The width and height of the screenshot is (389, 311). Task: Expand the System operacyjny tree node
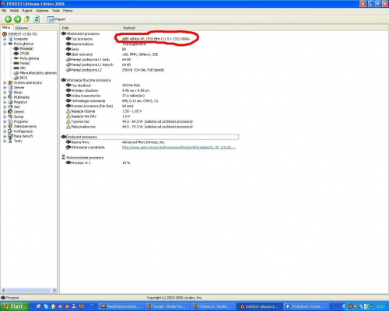tap(5, 82)
